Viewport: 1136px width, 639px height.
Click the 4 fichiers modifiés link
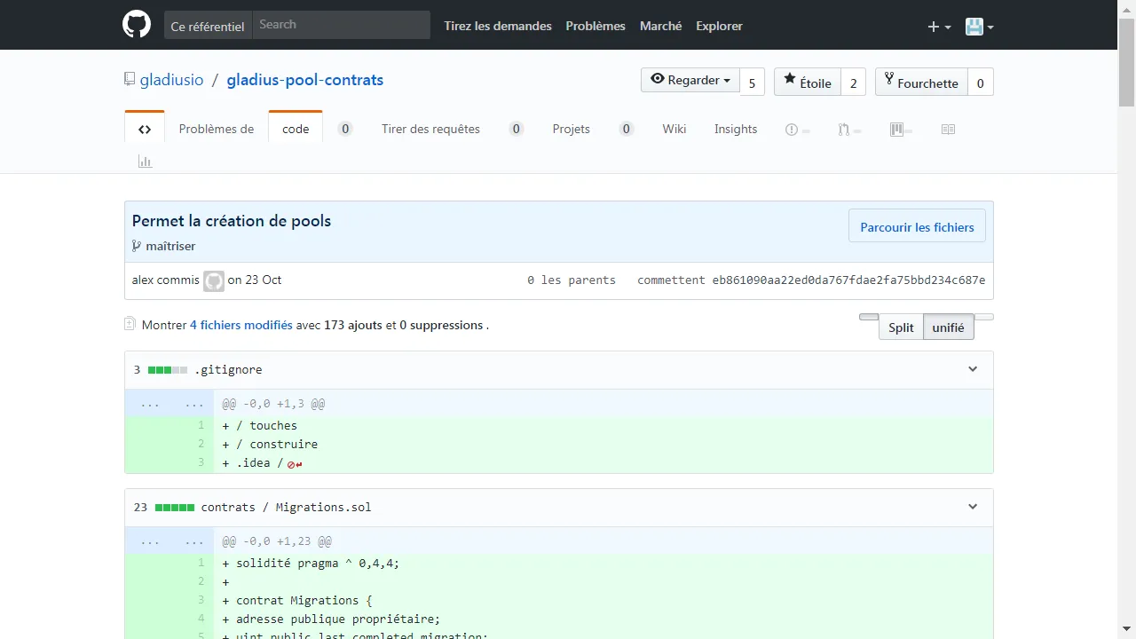(241, 325)
